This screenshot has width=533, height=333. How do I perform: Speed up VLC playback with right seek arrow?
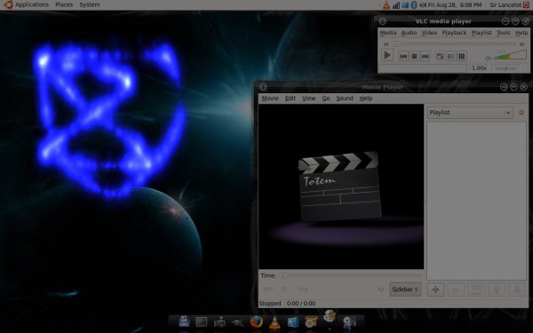point(521,44)
